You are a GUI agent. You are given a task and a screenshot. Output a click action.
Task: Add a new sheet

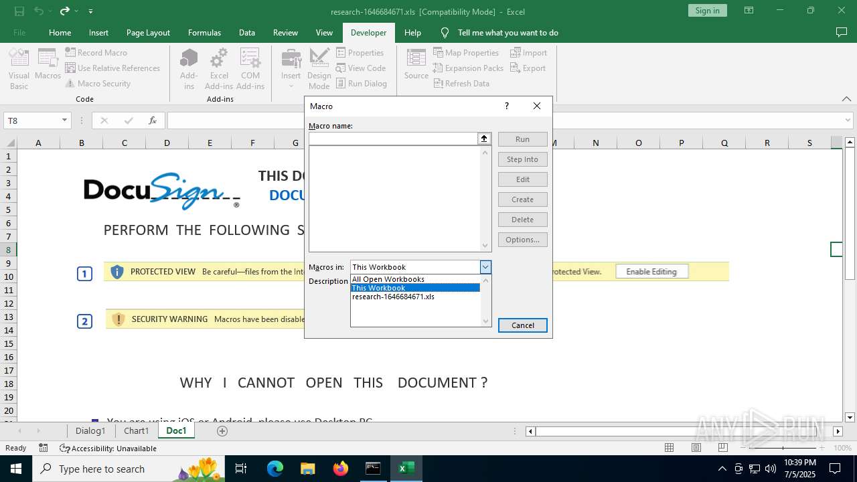(222, 431)
